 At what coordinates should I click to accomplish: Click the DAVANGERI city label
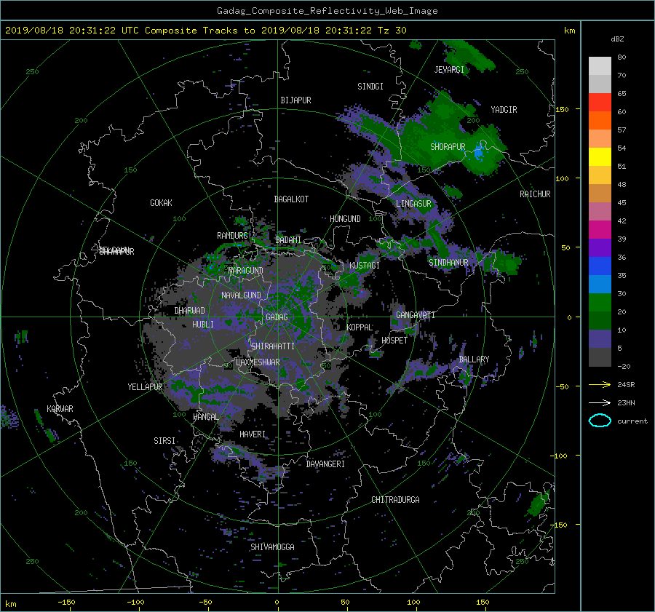pos(325,464)
